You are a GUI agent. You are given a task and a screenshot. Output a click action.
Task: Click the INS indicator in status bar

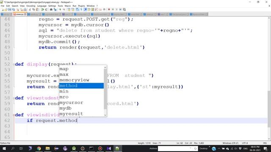pyautogui.click(x=265, y=143)
